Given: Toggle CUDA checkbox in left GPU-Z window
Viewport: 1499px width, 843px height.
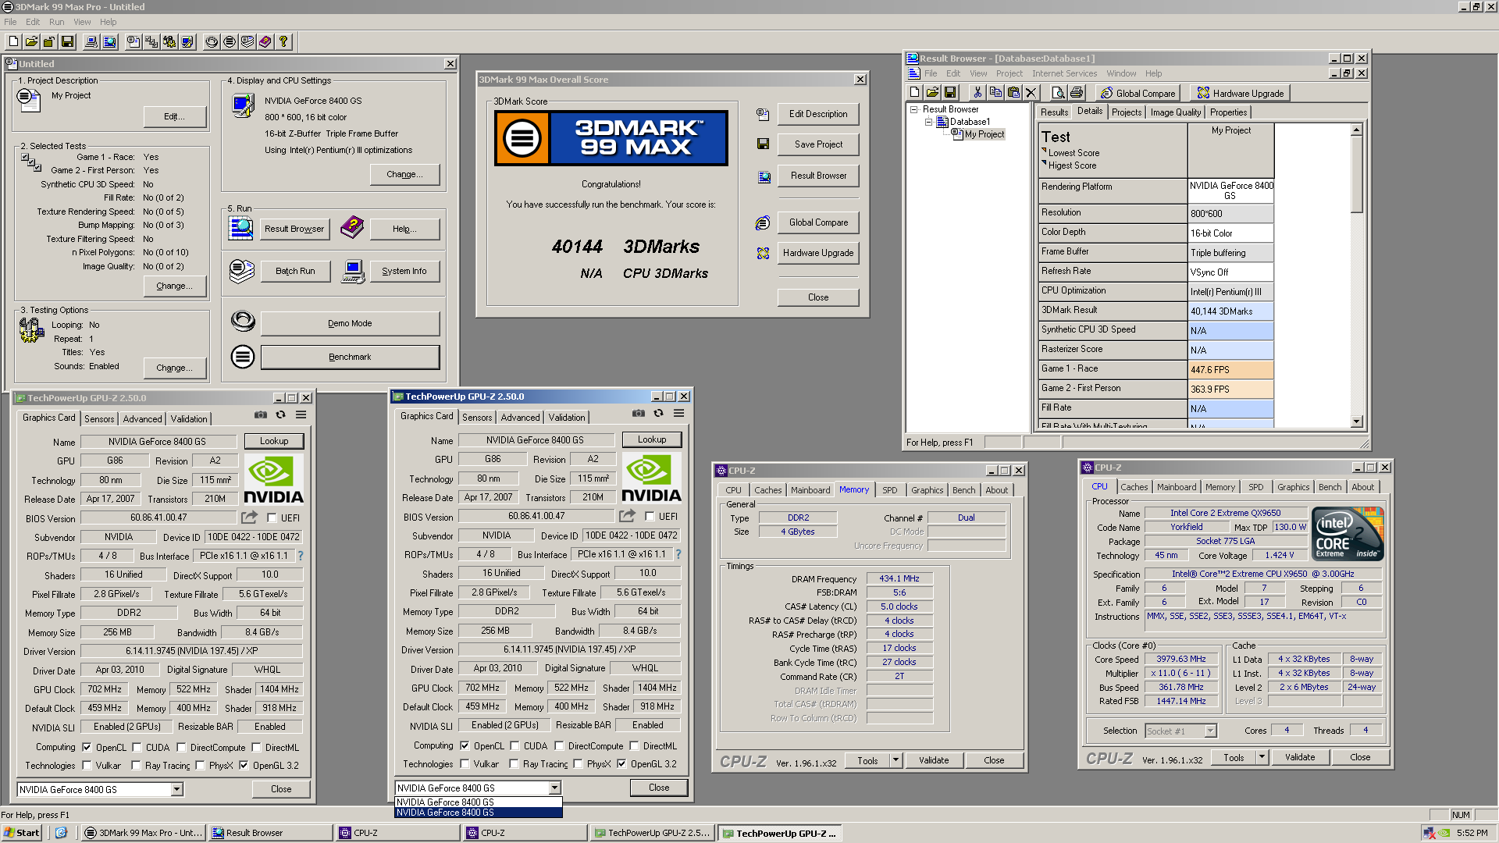Looking at the screenshot, I should [x=137, y=747].
